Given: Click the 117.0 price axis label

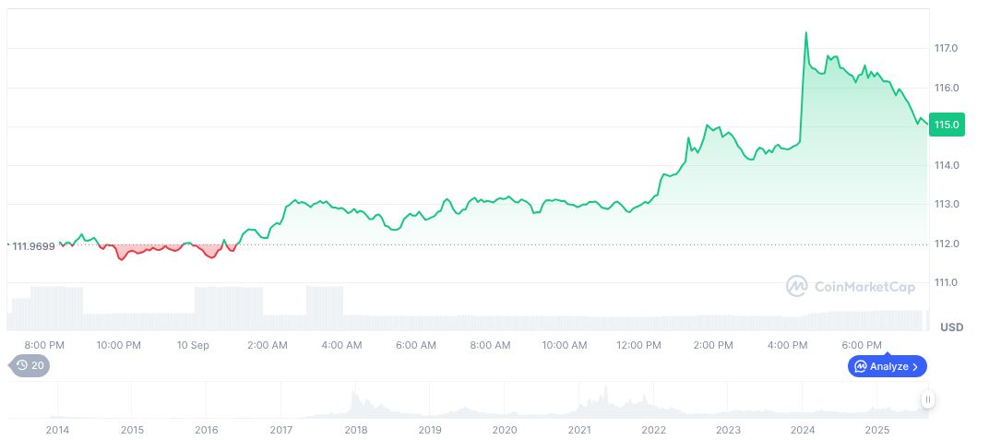Looking at the screenshot, I should click(947, 48).
